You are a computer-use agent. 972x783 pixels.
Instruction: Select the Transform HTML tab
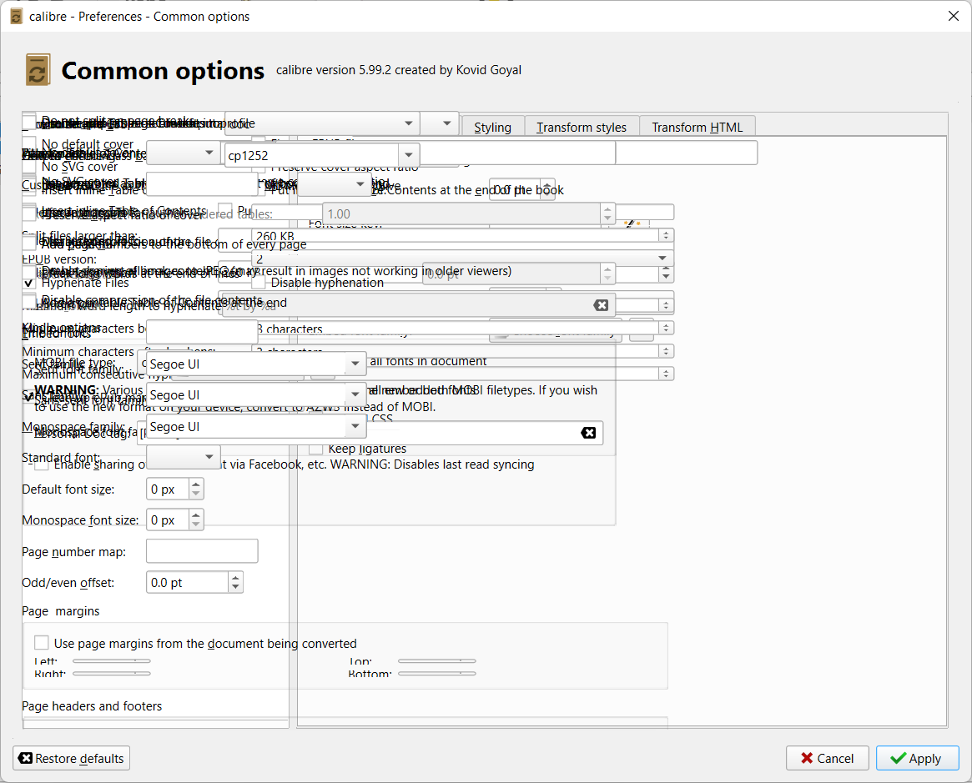[697, 127]
